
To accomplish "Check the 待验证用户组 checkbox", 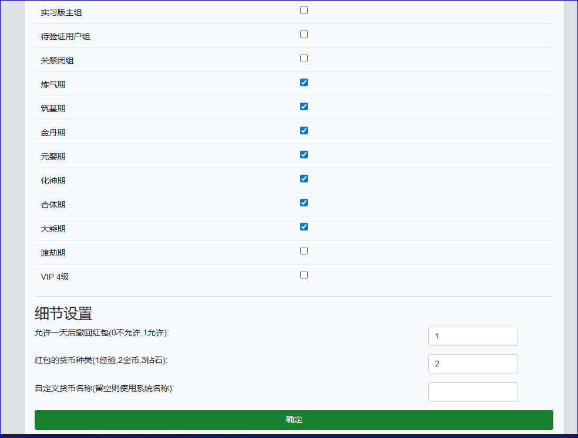I will tap(304, 35).
